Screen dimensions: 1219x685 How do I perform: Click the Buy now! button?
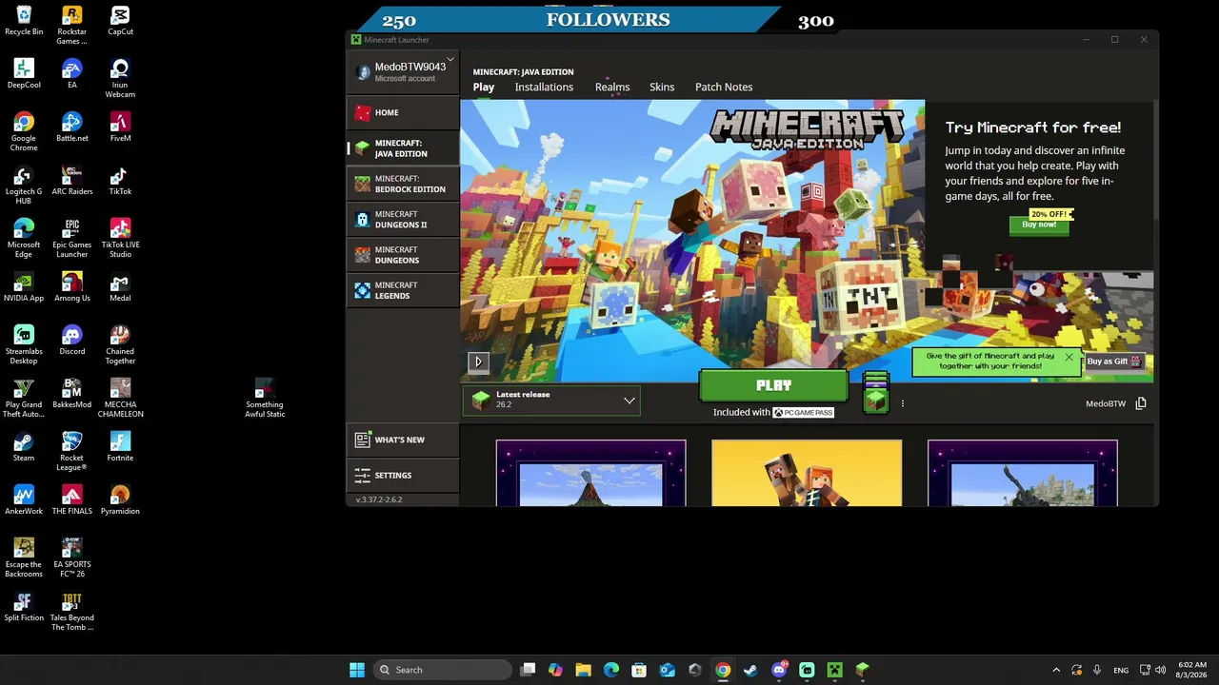[1039, 225]
